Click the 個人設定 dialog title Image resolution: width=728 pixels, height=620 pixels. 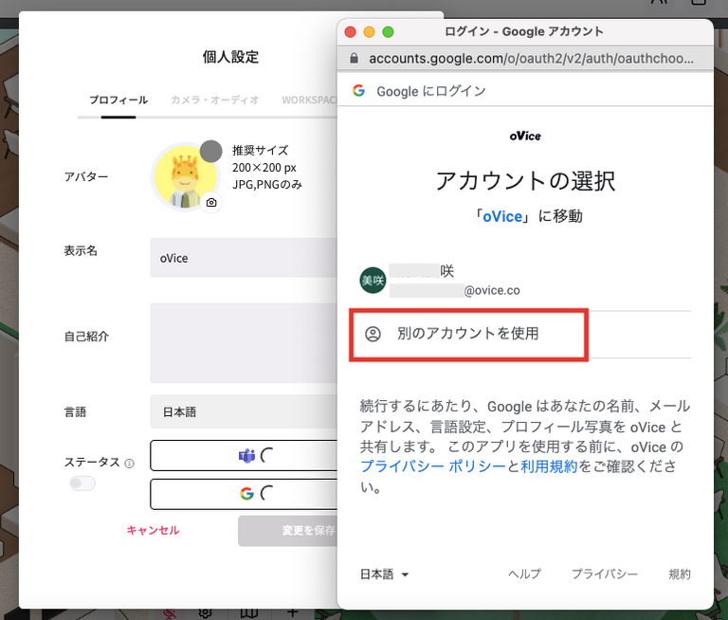pos(230,57)
